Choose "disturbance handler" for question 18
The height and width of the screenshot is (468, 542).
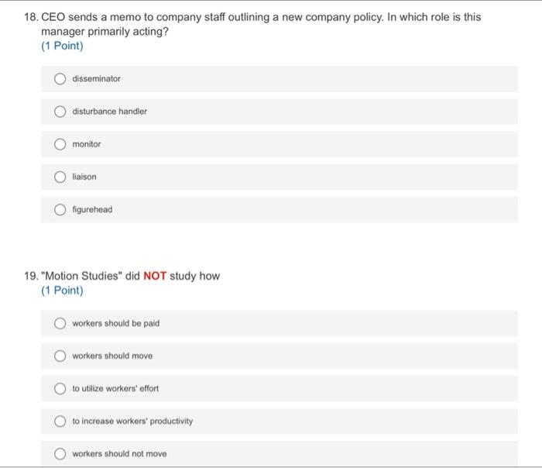tap(60, 112)
